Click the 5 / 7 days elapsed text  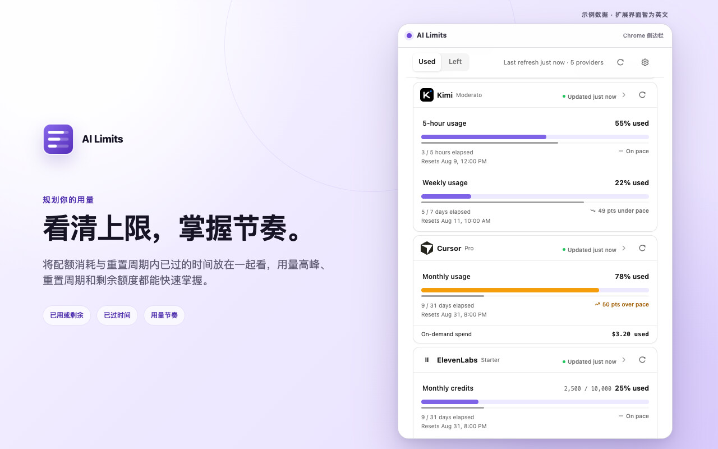point(446,212)
